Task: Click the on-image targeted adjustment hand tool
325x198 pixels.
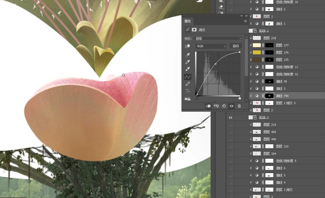Action: (x=188, y=46)
